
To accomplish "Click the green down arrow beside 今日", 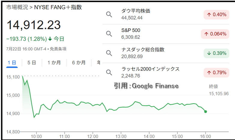I will click(x=50, y=39).
